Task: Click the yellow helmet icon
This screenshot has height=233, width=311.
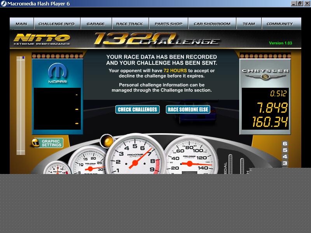Action: [36, 143]
